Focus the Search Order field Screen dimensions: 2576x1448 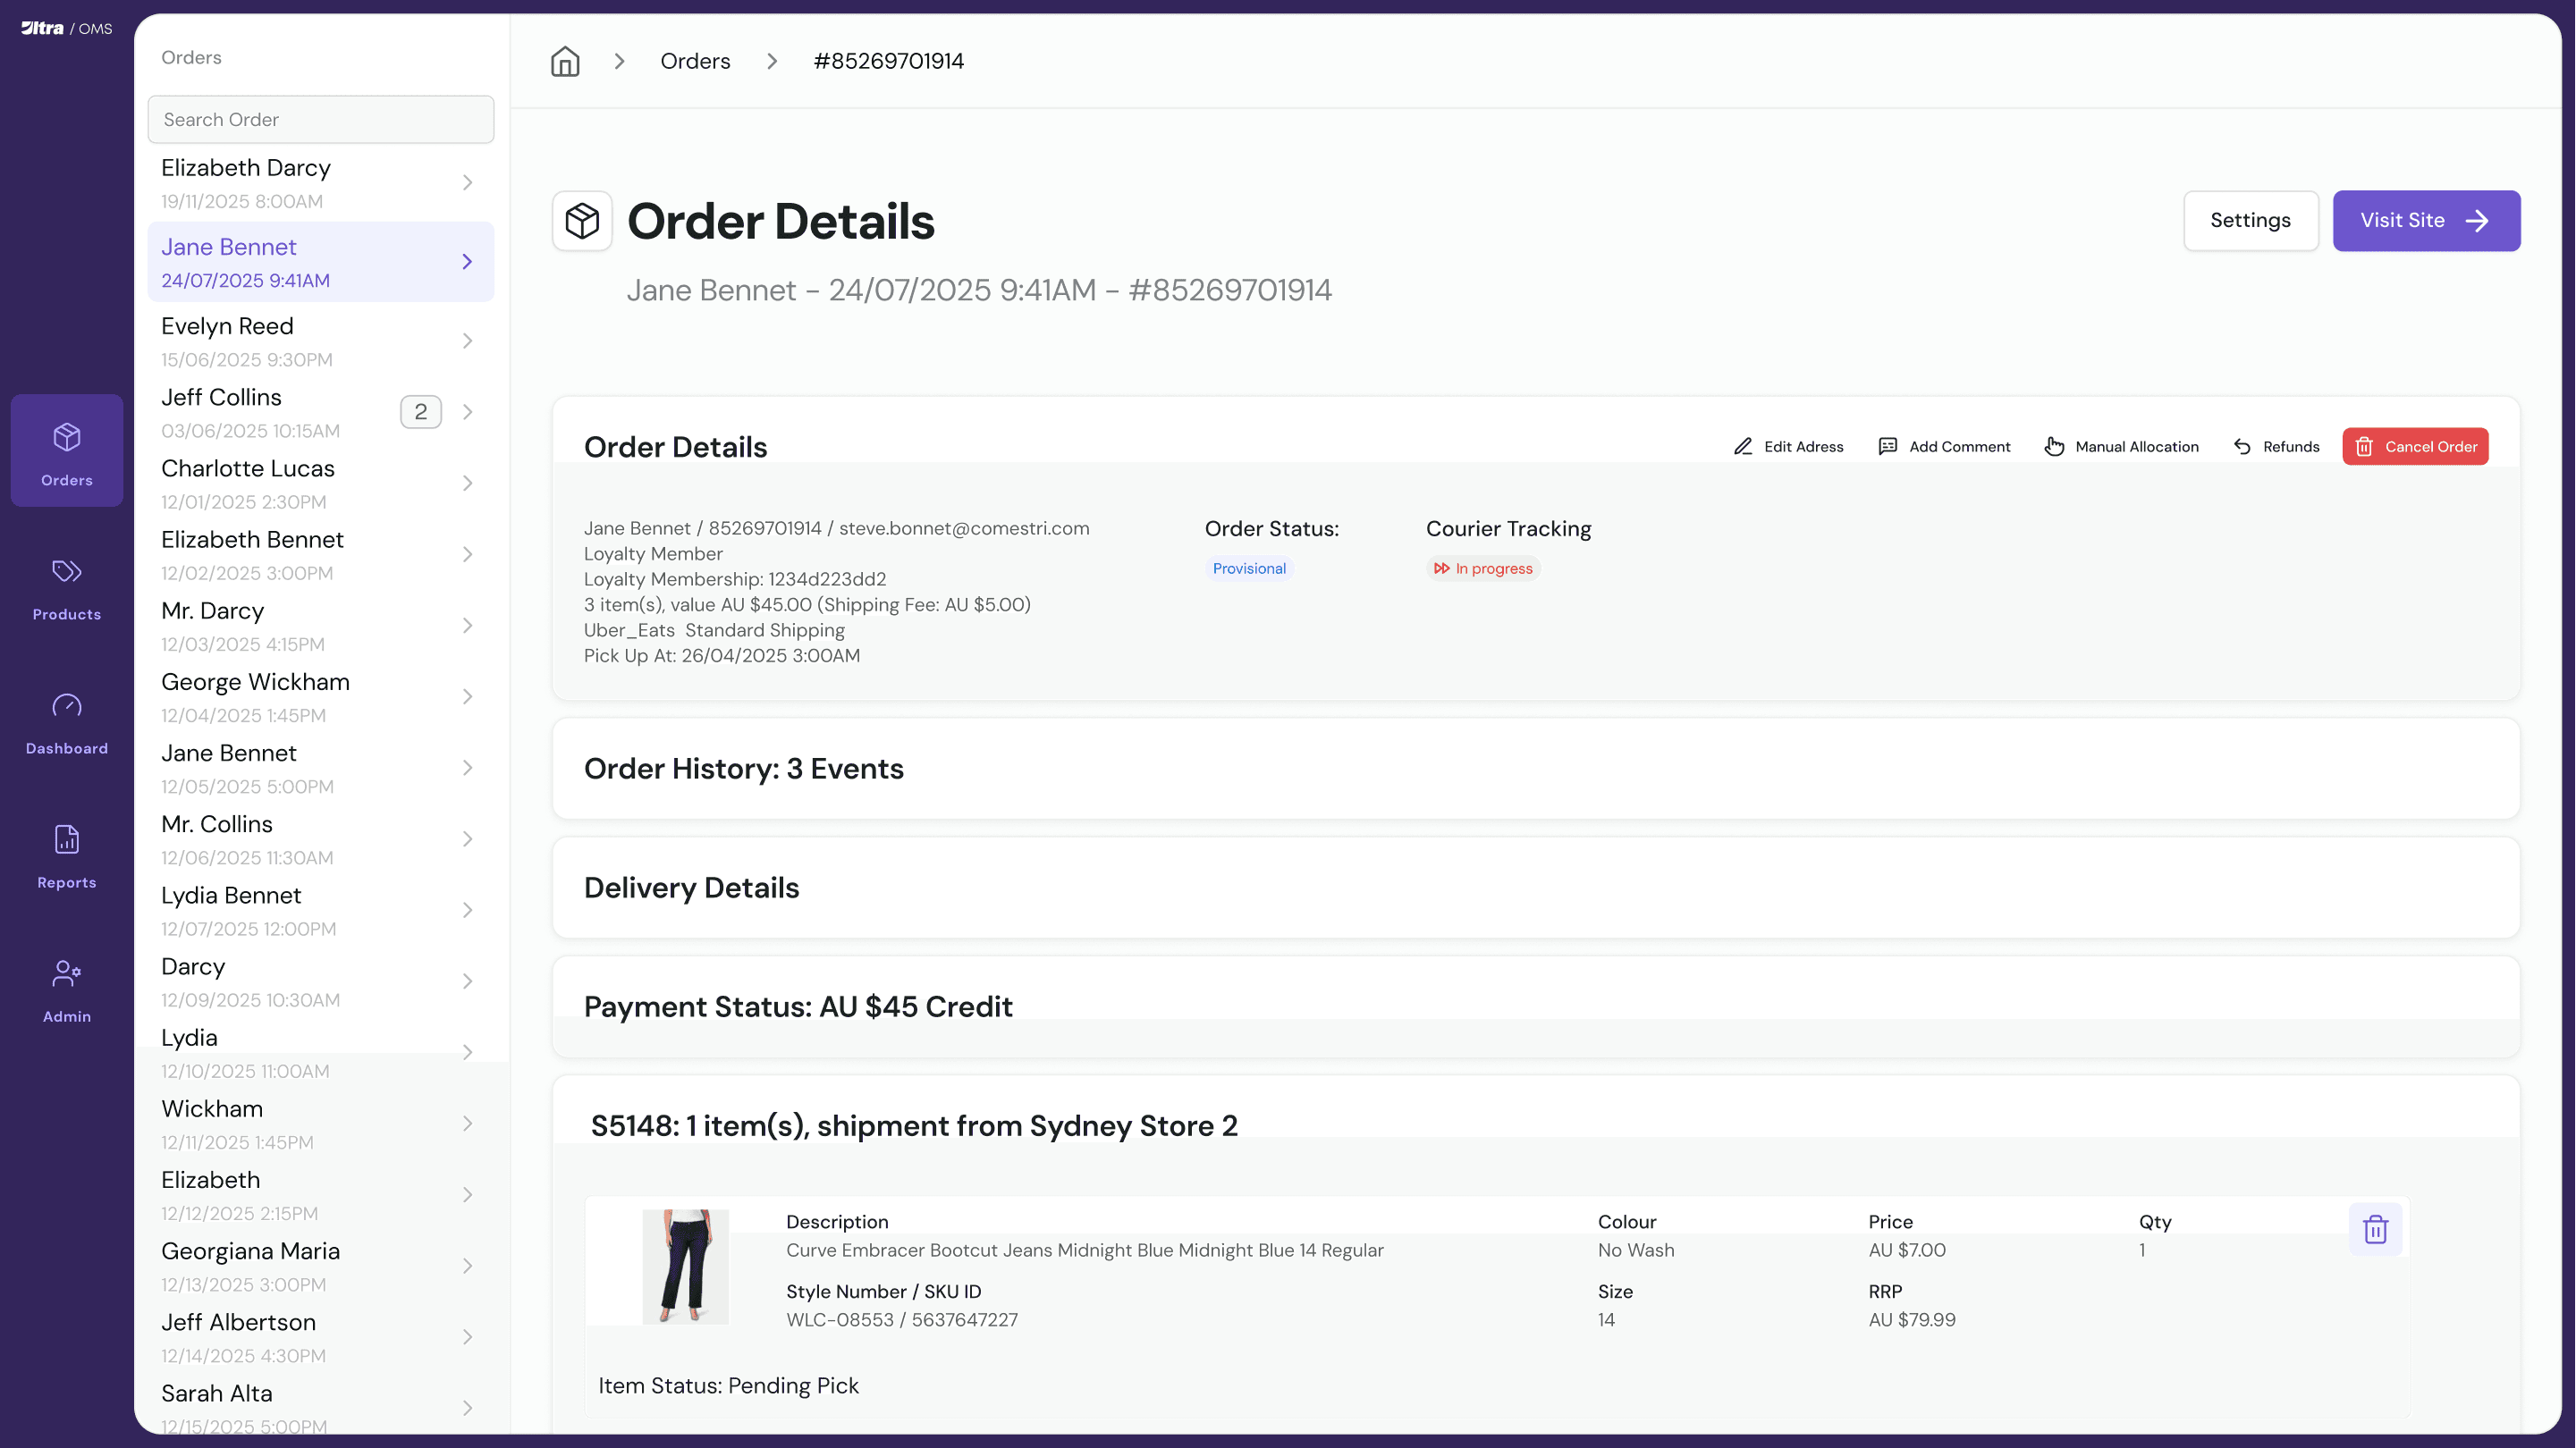click(320, 120)
